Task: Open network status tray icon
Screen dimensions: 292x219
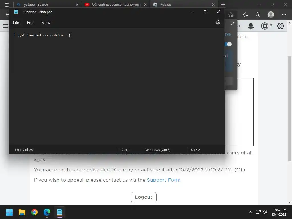Action: tap(258, 212)
